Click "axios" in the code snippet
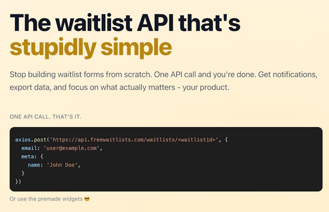This screenshot has width=329, height=212. [23, 139]
